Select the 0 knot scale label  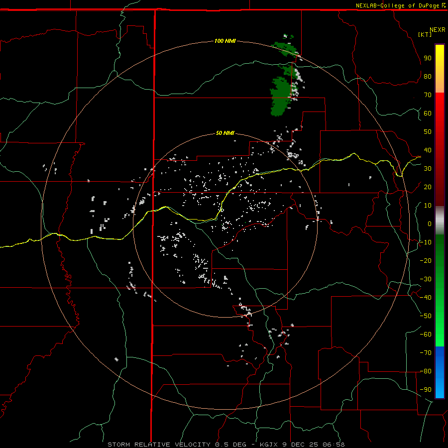point(430,224)
